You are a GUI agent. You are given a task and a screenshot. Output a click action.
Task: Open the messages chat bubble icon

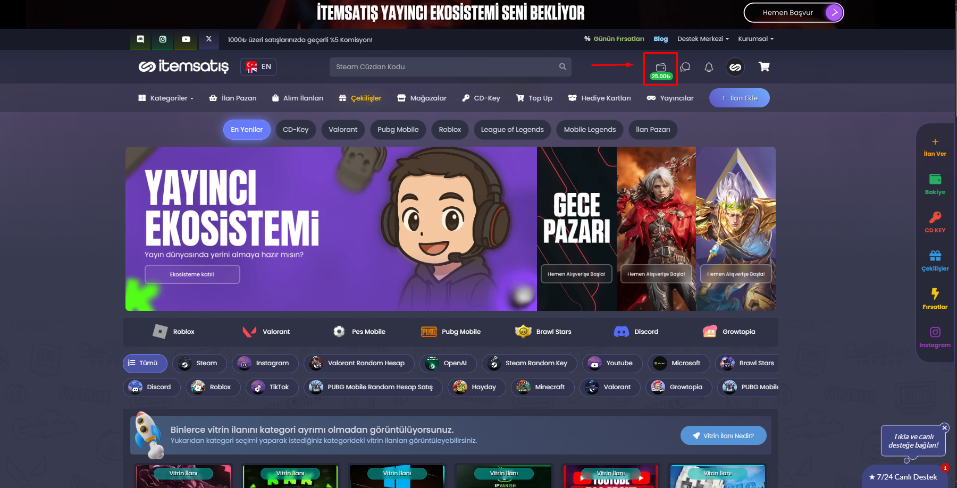(685, 67)
